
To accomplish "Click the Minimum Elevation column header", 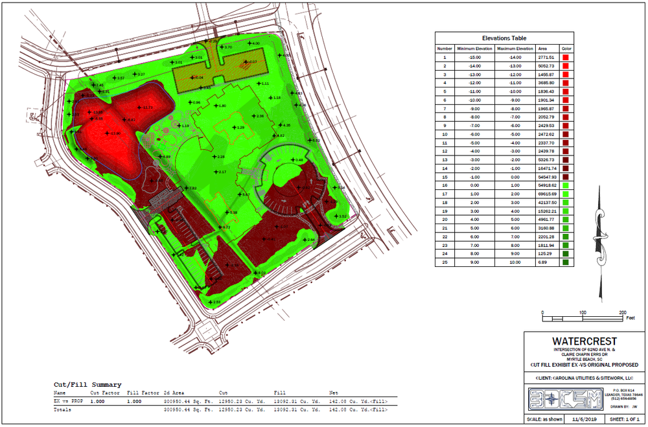I will pyautogui.click(x=474, y=49).
